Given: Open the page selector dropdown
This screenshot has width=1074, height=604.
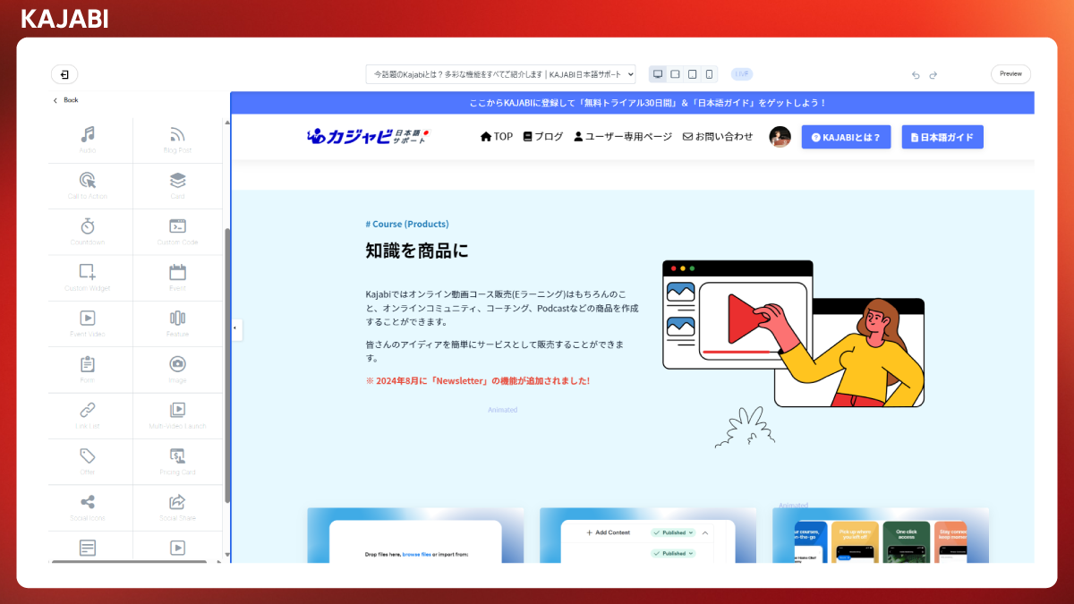Looking at the screenshot, I should click(x=500, y=74).
